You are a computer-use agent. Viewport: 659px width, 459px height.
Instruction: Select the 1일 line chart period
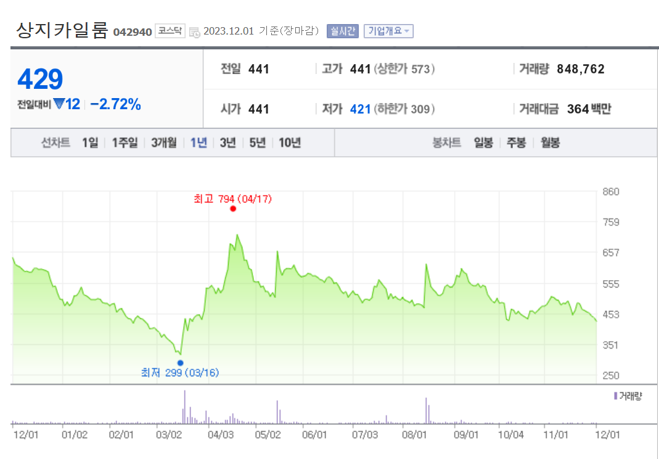pyautogui.click(x=90, y=143)
